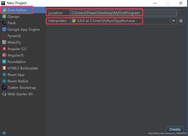Click the Web Starter Kit colored icon

point(4,94)
